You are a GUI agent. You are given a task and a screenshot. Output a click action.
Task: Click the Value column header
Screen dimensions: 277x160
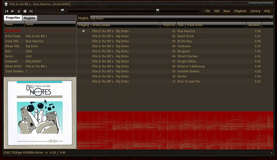tap(50, 24)
